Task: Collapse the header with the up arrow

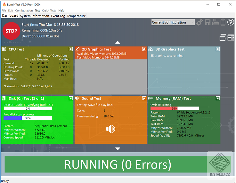Action: coord(118,43)
